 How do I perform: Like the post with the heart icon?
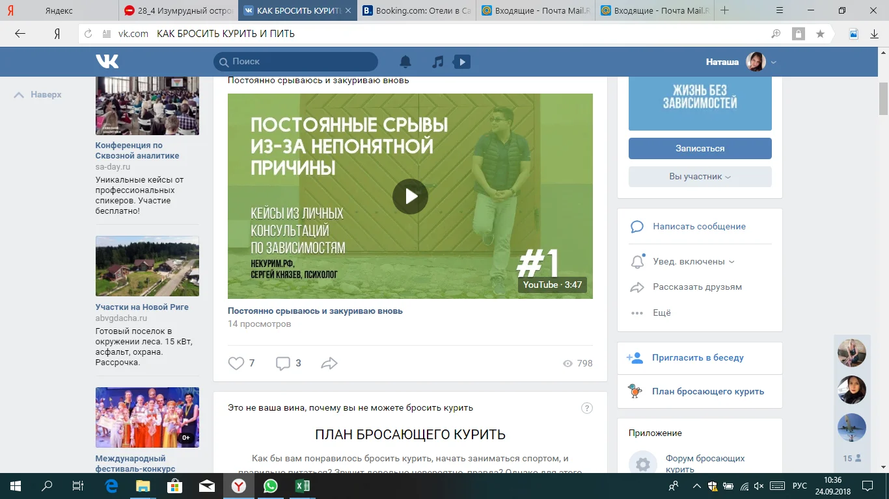236,363
